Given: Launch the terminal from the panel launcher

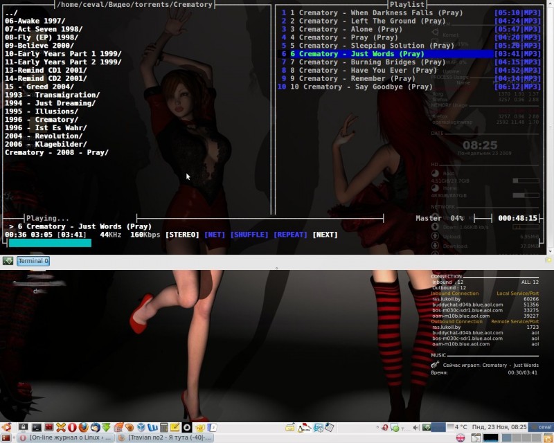Looking at the screenshot, I should pyautogui.click(x=37, y=428).
